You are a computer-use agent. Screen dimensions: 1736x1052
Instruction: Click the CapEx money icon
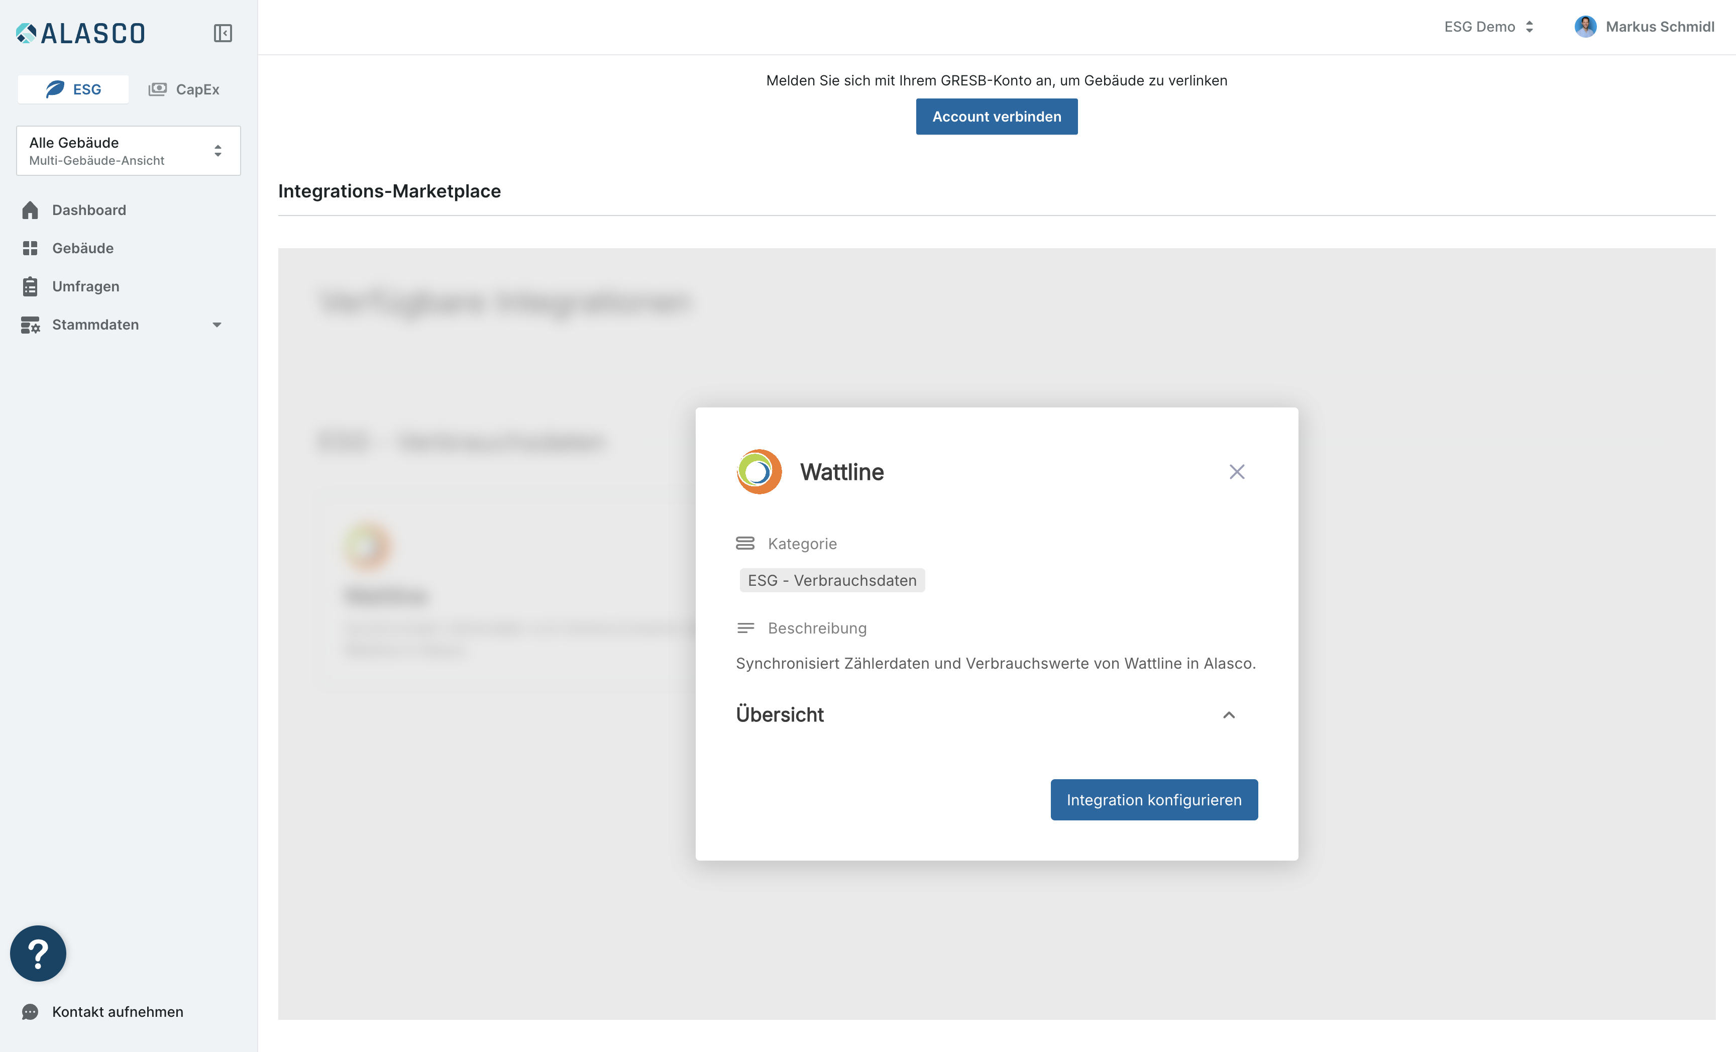tap(157, 89)
